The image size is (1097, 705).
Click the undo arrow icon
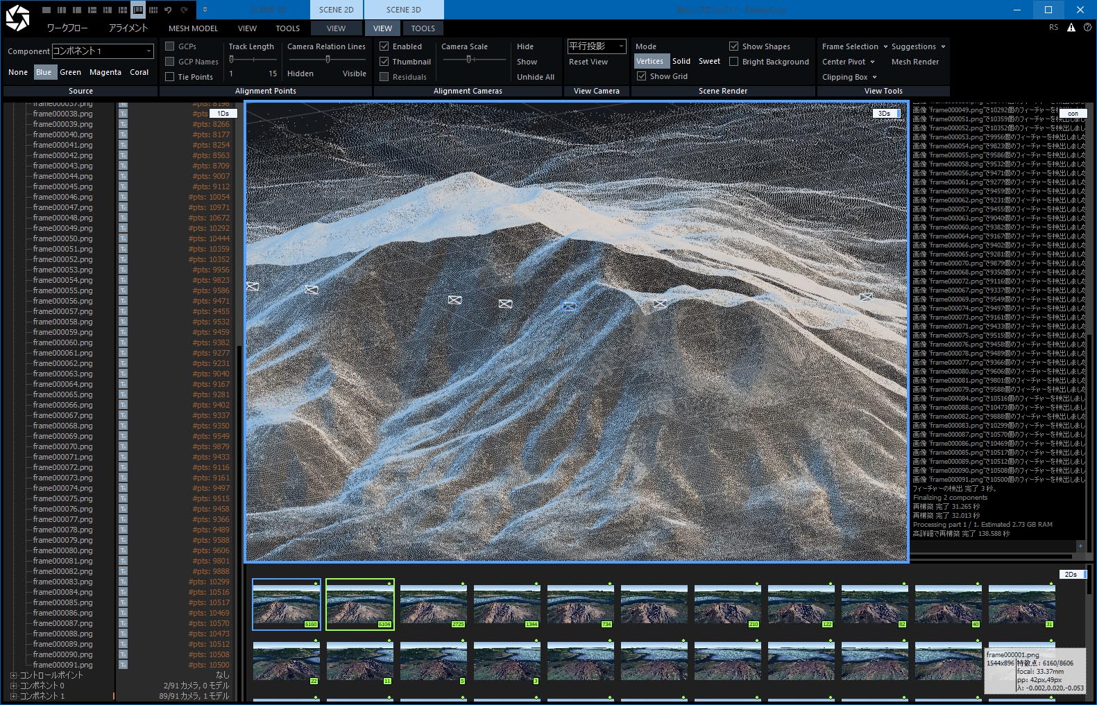(169, 10)
